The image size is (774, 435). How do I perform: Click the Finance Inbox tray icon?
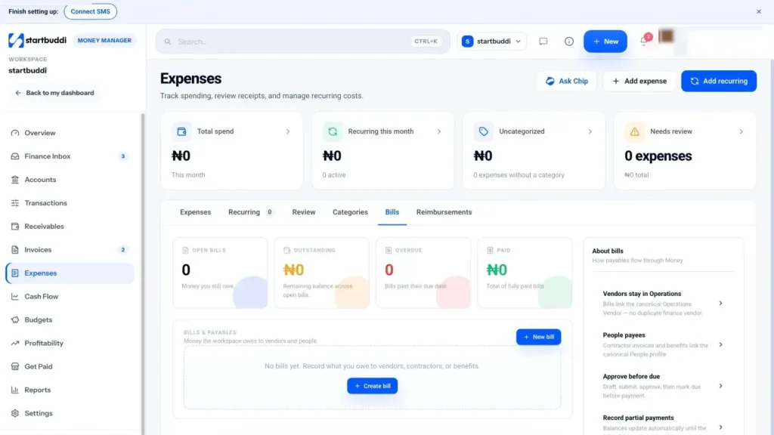[15, 156]
